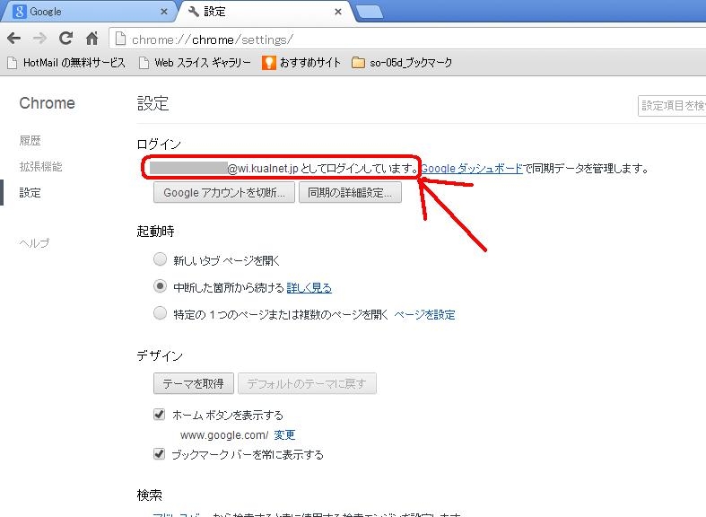
Task: Click the 起動時 section heading
Action: (x=156, y=232)
